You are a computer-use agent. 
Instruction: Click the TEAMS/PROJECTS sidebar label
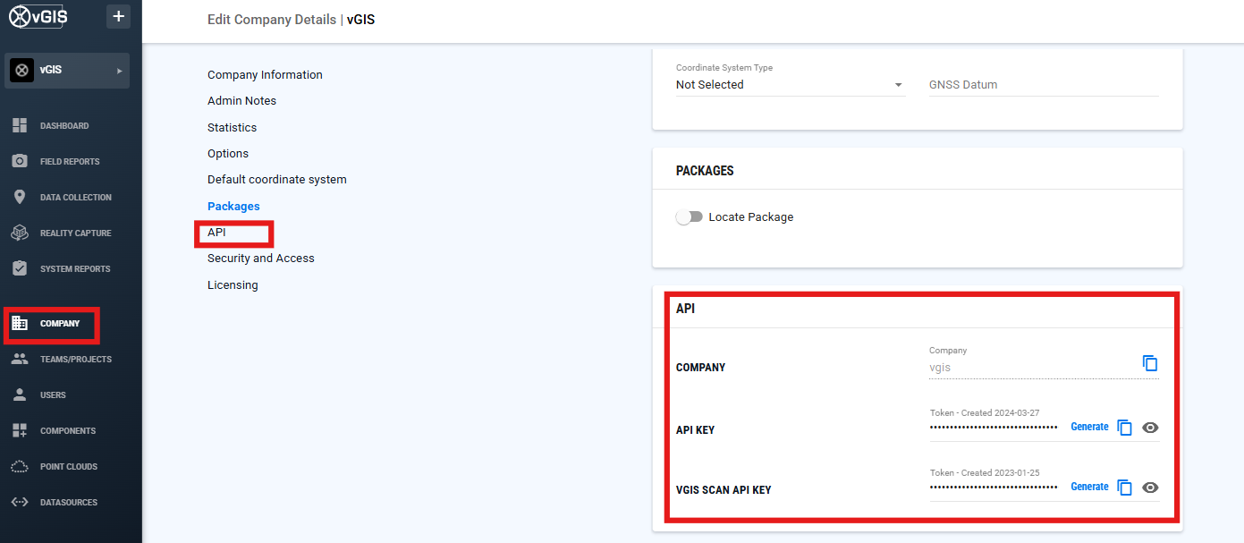point(76,360)
